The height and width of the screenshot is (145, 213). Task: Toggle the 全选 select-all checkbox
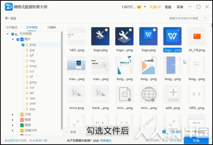pos(67,131)
